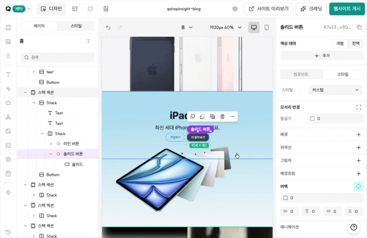Open the star icon in left sidebar
Screen dimensions: 367x238
pos(8,103)
